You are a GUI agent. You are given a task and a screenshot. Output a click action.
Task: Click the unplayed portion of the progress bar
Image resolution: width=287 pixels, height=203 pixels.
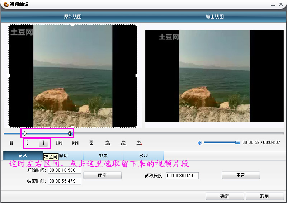pyautogui.click(x=178, y=134)
